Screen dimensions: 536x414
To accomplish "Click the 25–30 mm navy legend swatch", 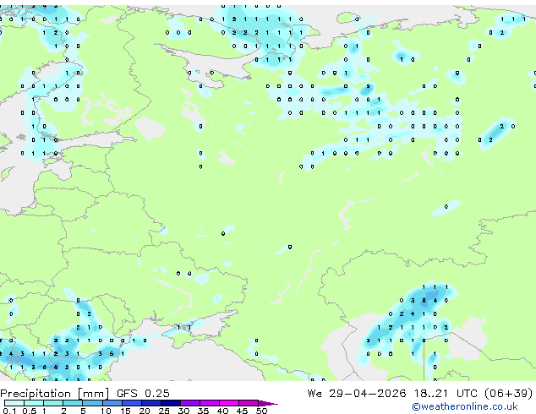I will 170,403.
